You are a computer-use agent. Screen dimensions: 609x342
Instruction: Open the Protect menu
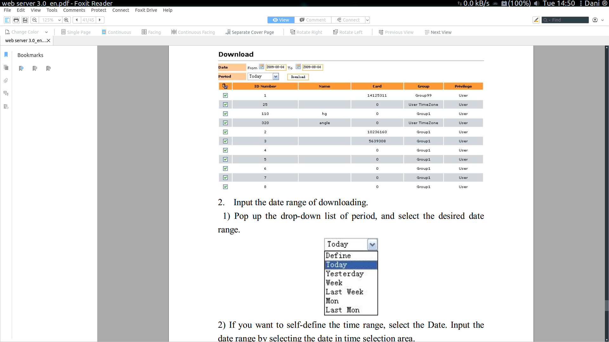click(x=98, y=10)
